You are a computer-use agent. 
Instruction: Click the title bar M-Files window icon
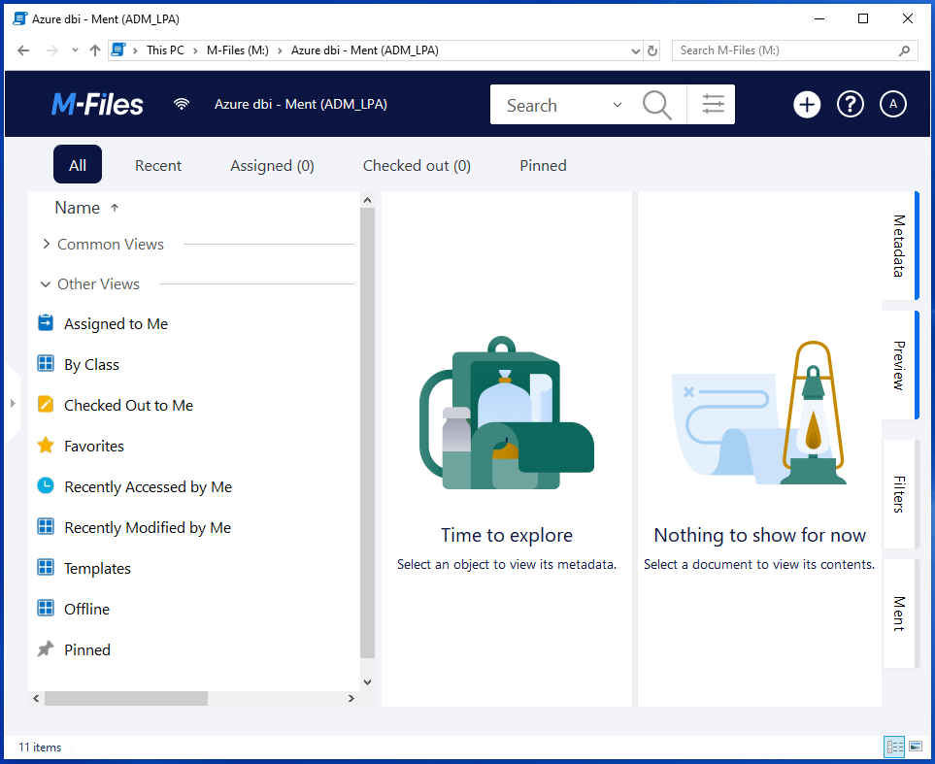[19, 19]
